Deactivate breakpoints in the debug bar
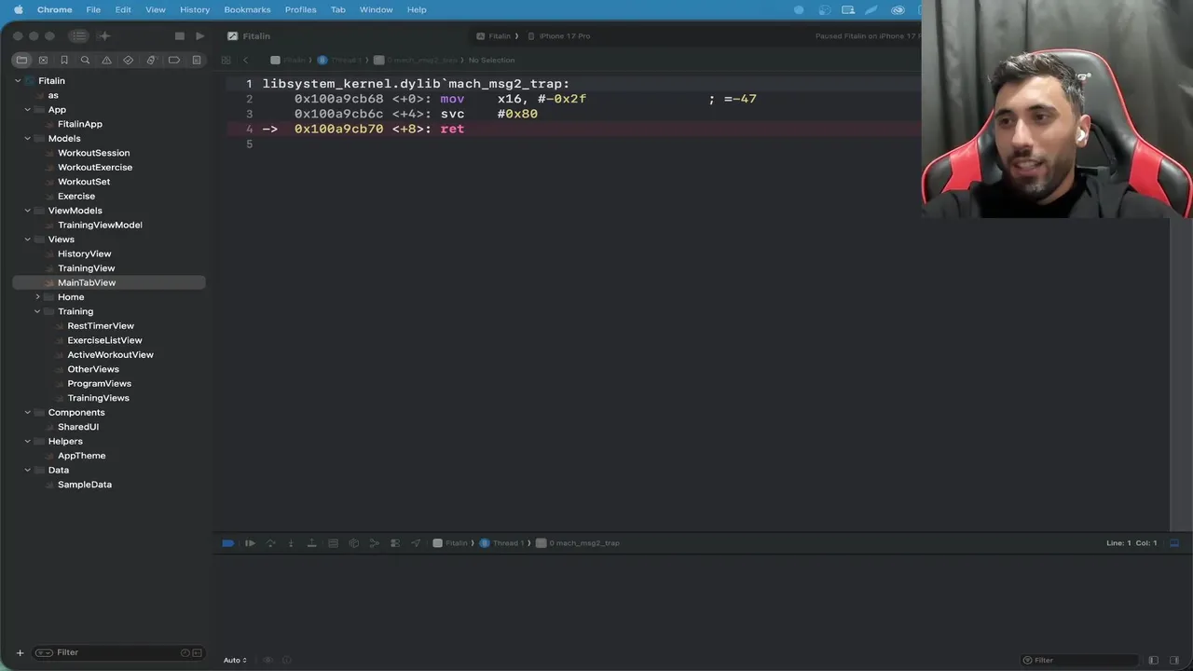Image resolution: width=1193 pixels, height=671 pixels. coord(228,543)
